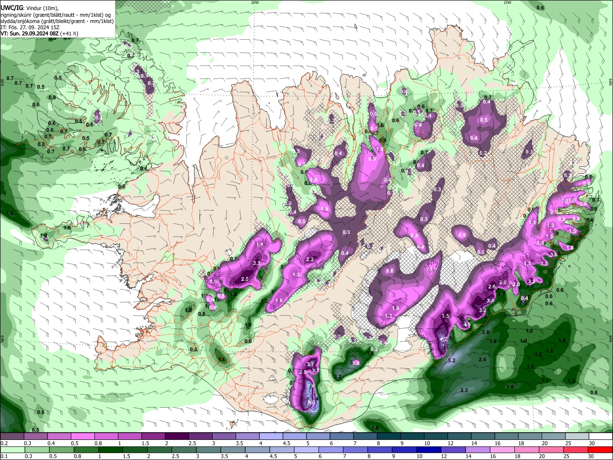Screen dimensions: 613x460
Task: Click the darkest purple swatch above upper-scale 2
Action: click(176, 437)
